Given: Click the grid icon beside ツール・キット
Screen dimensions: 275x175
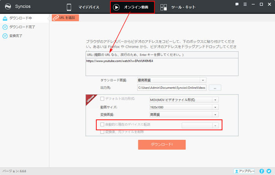Looking at the screenshot, I should 163,7.
